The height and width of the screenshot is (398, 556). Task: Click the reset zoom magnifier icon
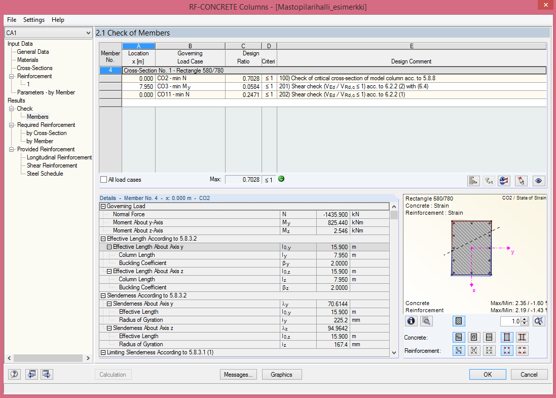pos(539,321)
